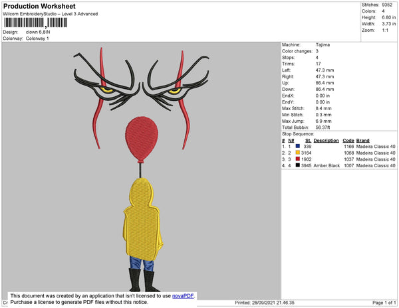Click the Max Jump value '6.9 mm'

323,121
